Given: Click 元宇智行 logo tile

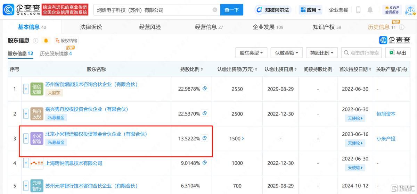Looking at the screenshot, I should 37,186.
